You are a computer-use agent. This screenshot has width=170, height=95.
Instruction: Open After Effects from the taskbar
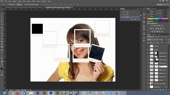coord(38,93)
